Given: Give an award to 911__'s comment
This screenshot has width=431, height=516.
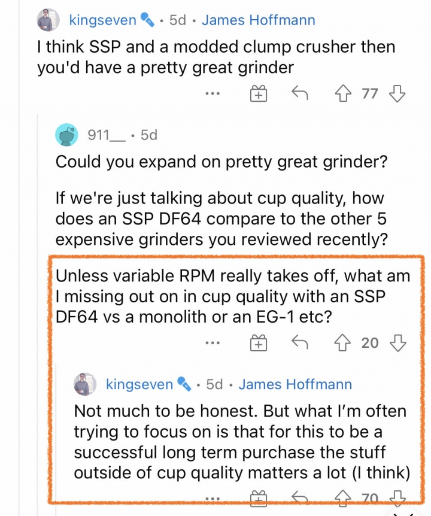Looking at the screenshot, I should pyautogui.click(x=259, y=342).
